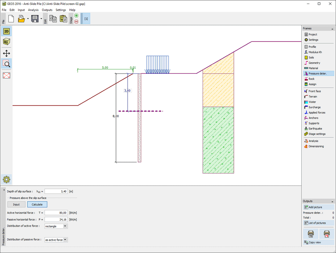Click the save file toolbar icon
336x253 pixels.
tap(35, 19)
